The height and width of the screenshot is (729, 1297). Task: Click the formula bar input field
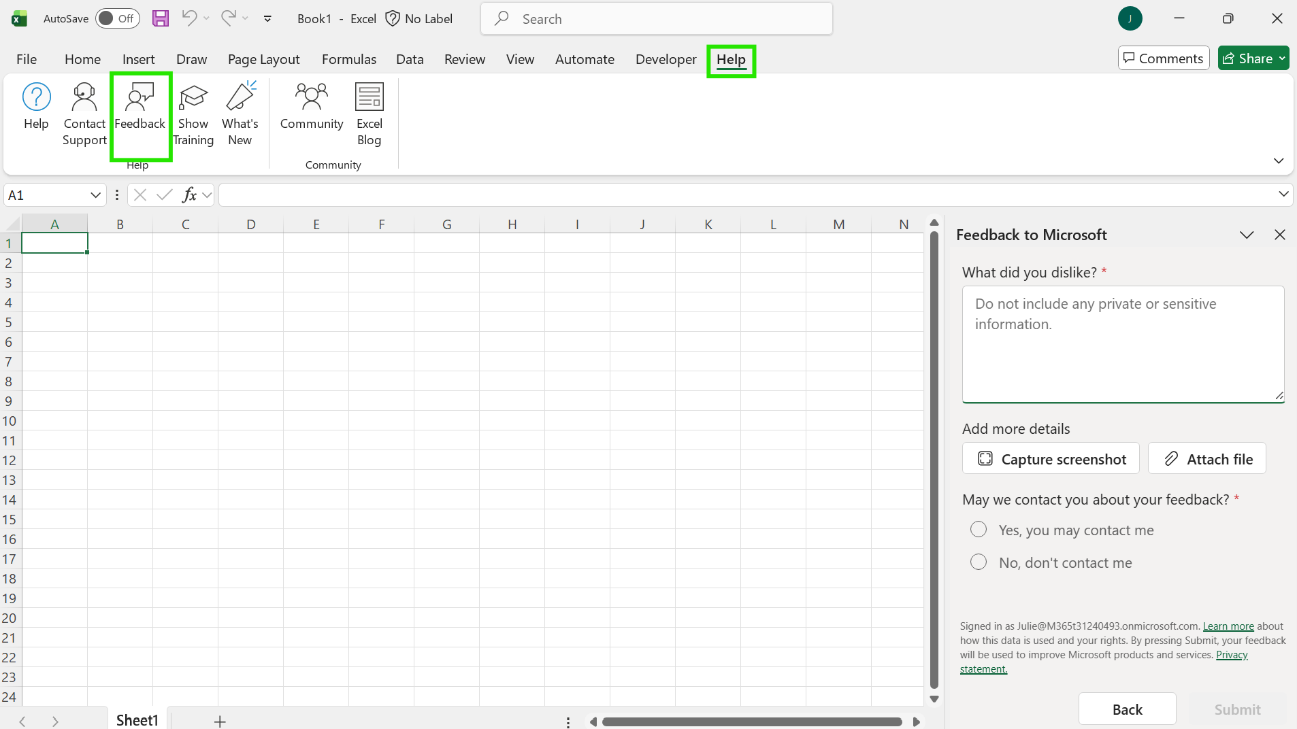point(747,195)
